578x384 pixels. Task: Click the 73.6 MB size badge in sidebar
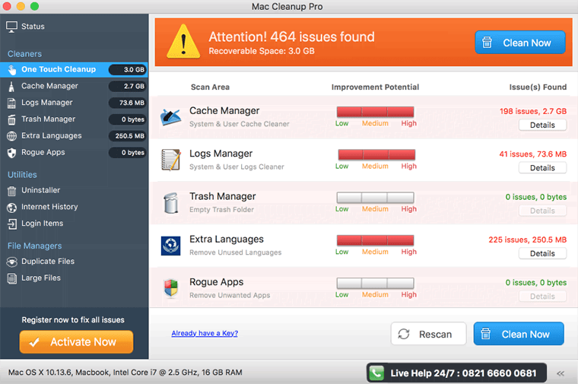(128, 103)
